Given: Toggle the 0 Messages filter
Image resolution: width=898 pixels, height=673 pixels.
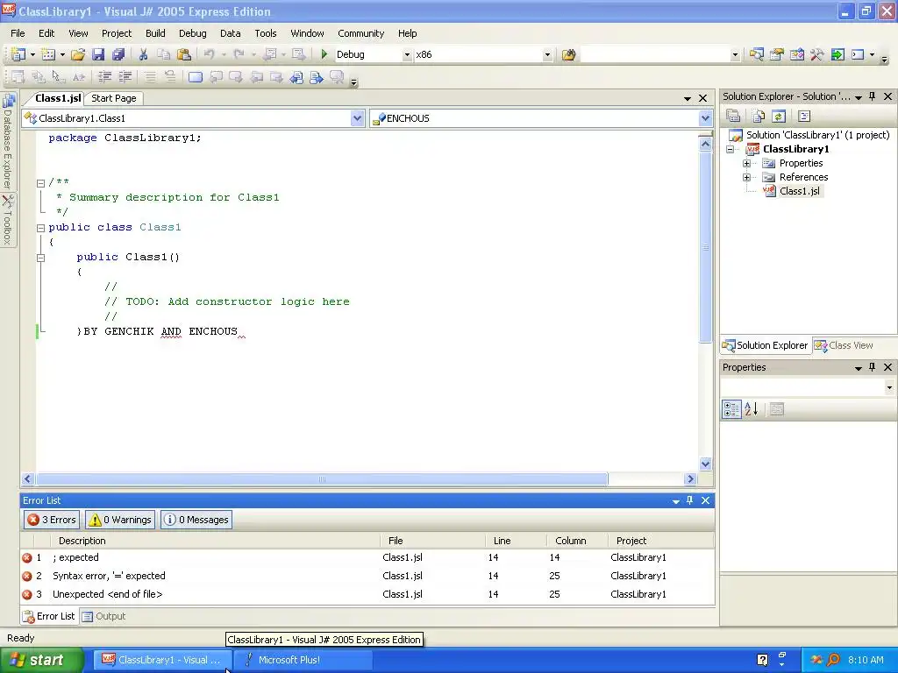Looking at the screenshot, I should pyautogui.click(x=196, y=520).
